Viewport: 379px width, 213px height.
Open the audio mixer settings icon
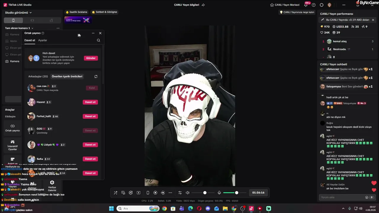[x=180, y=193]
